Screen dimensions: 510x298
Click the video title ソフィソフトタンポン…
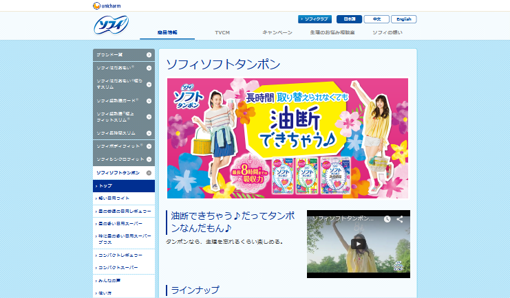click(343, 218)
